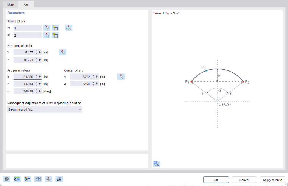Viewport: 288px width, 186px height.
Task: Create new node for P1 icon
Action: 55,28
